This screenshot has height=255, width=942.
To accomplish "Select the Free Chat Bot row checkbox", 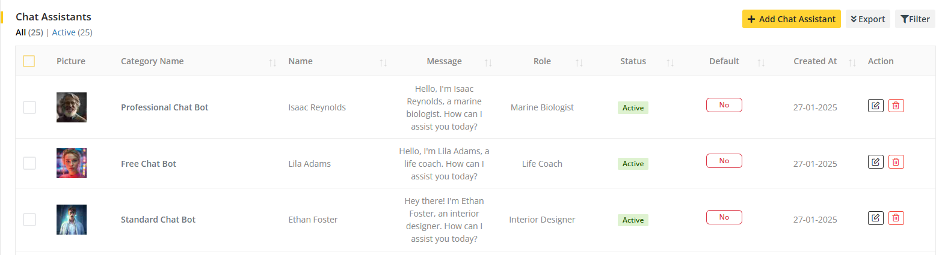I will click(29, 163).
